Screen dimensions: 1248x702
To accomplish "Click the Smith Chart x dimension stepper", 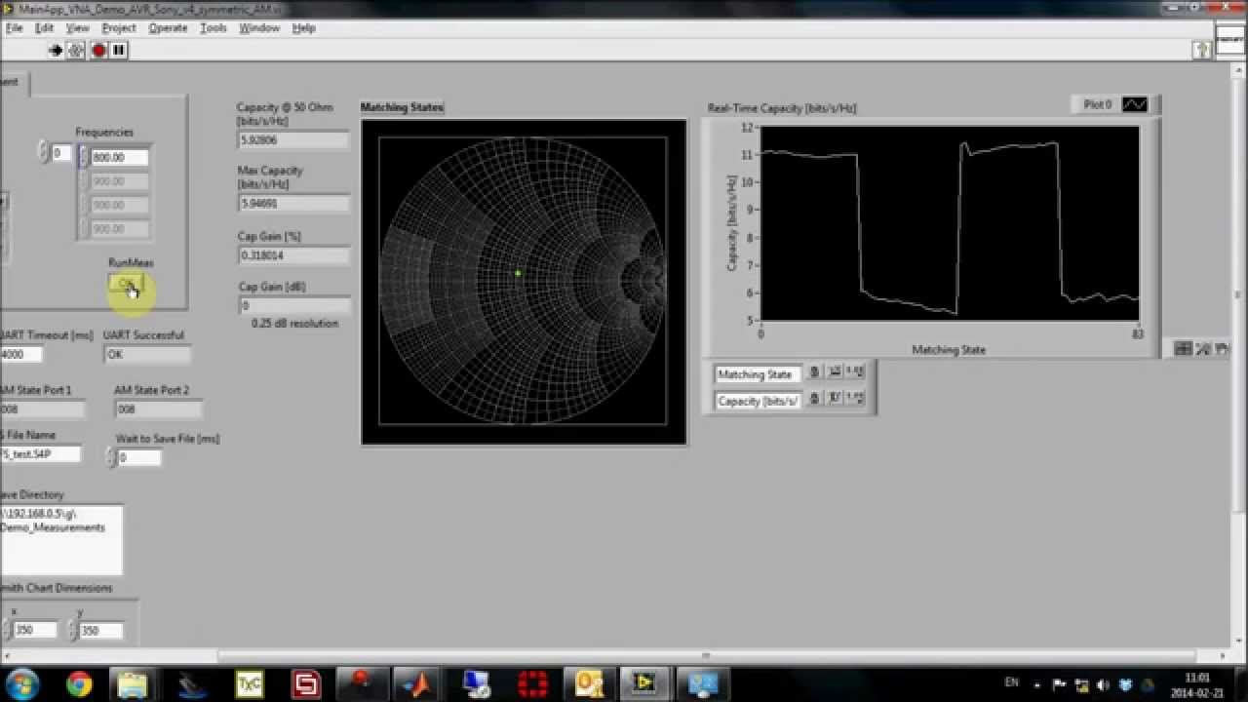I will click(6, 630).
